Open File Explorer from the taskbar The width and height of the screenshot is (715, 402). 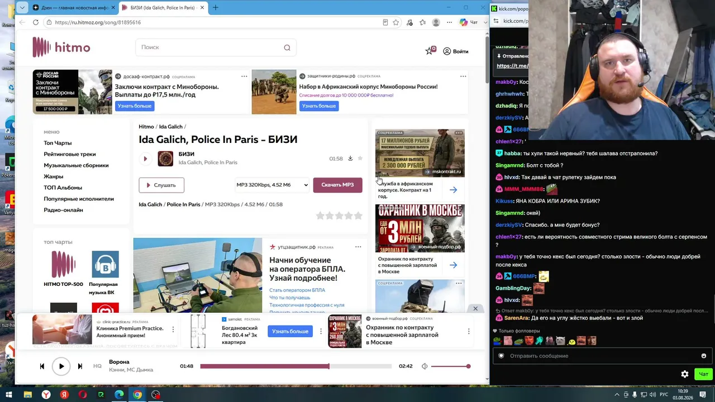coord(27,395)
